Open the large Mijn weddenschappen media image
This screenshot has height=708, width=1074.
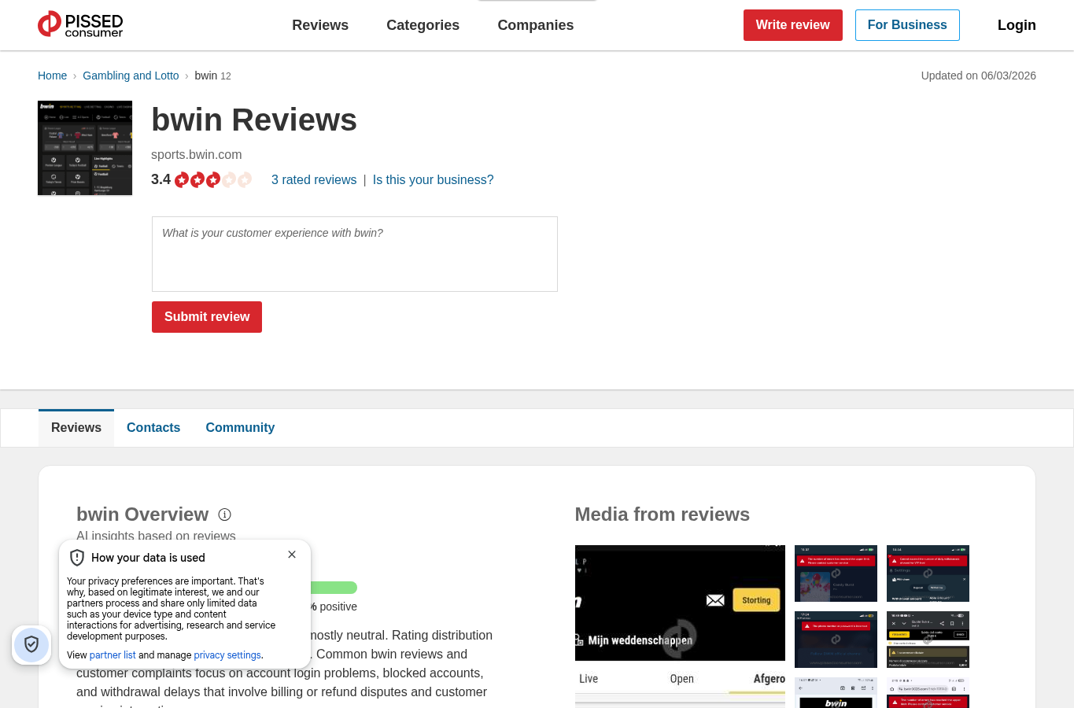click(x=680, y=626)
